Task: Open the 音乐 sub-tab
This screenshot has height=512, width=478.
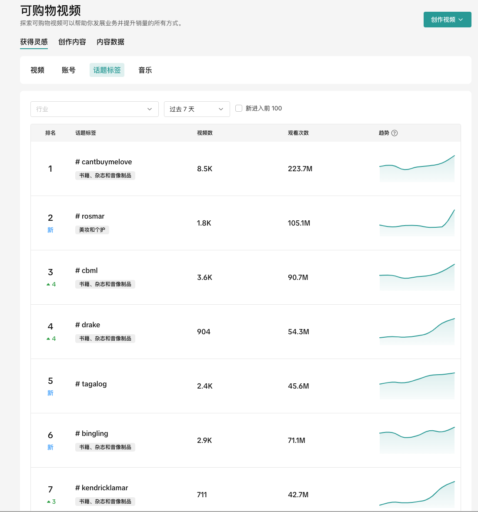Action: [x=145, y=70]
